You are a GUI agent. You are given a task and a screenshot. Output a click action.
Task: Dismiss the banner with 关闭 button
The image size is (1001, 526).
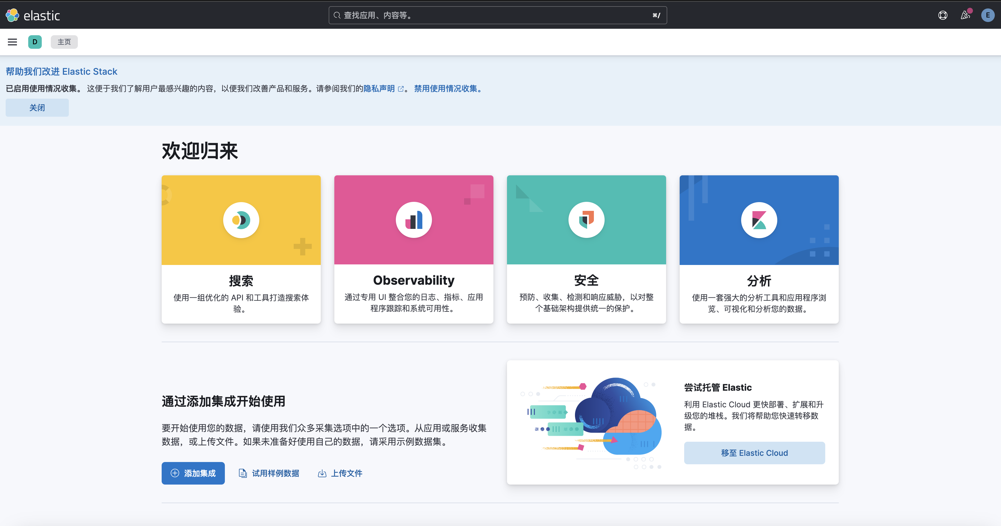(37, 107)
